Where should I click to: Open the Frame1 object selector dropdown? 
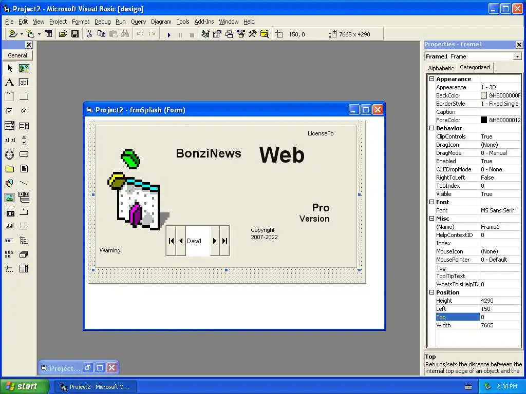517,56
